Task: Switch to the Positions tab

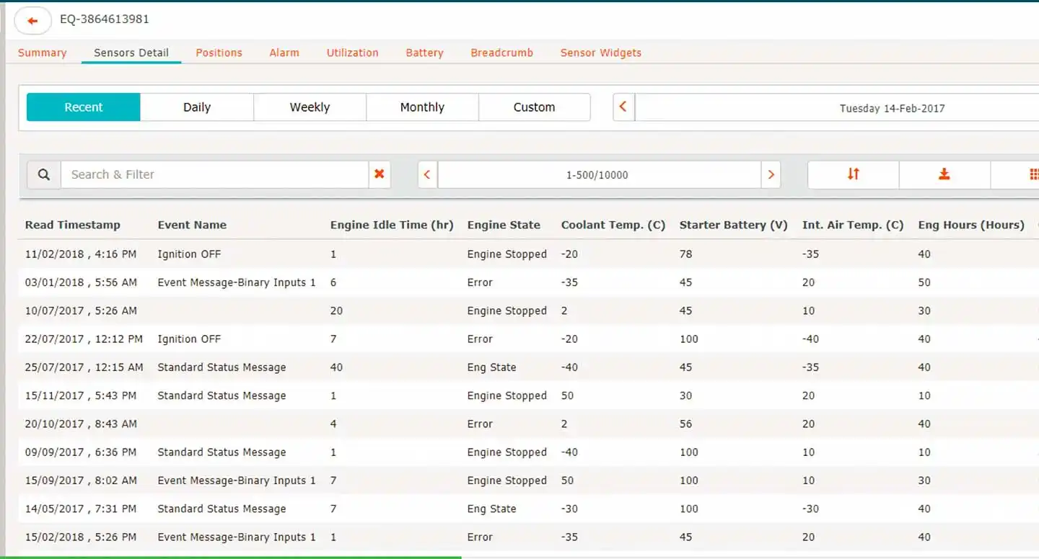Action: point(219,53)
